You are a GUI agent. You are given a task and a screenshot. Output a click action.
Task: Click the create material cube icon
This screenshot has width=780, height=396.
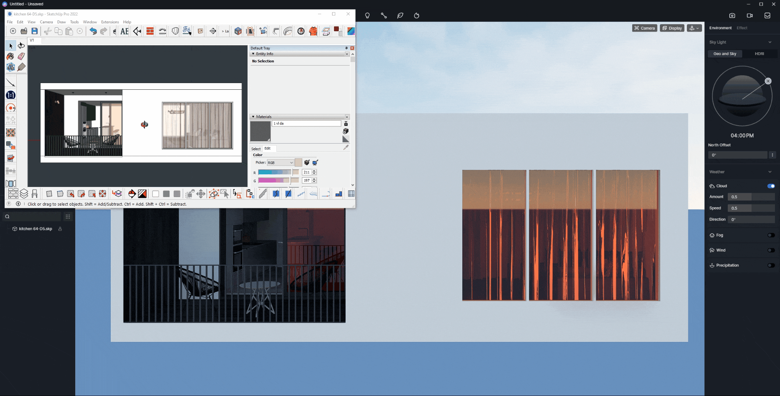pyautogui.click(x=346, y=131)
